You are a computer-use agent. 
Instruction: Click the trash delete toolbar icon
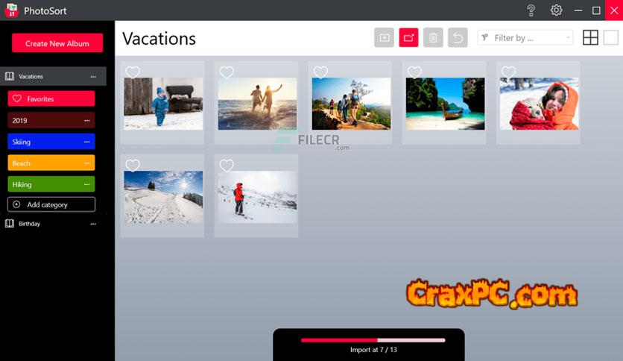coord(434,38)
